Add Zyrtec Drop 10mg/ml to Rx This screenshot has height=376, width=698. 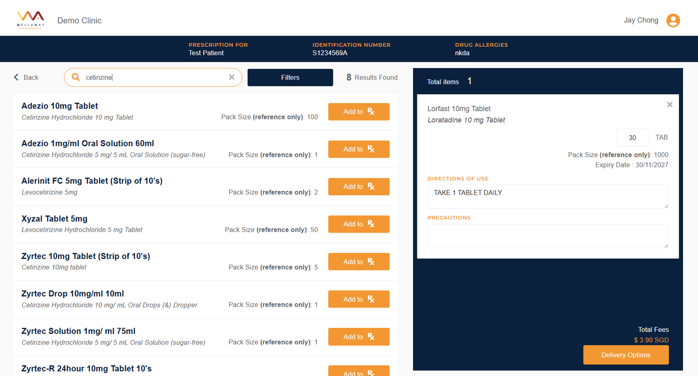[x=358, y=299]
